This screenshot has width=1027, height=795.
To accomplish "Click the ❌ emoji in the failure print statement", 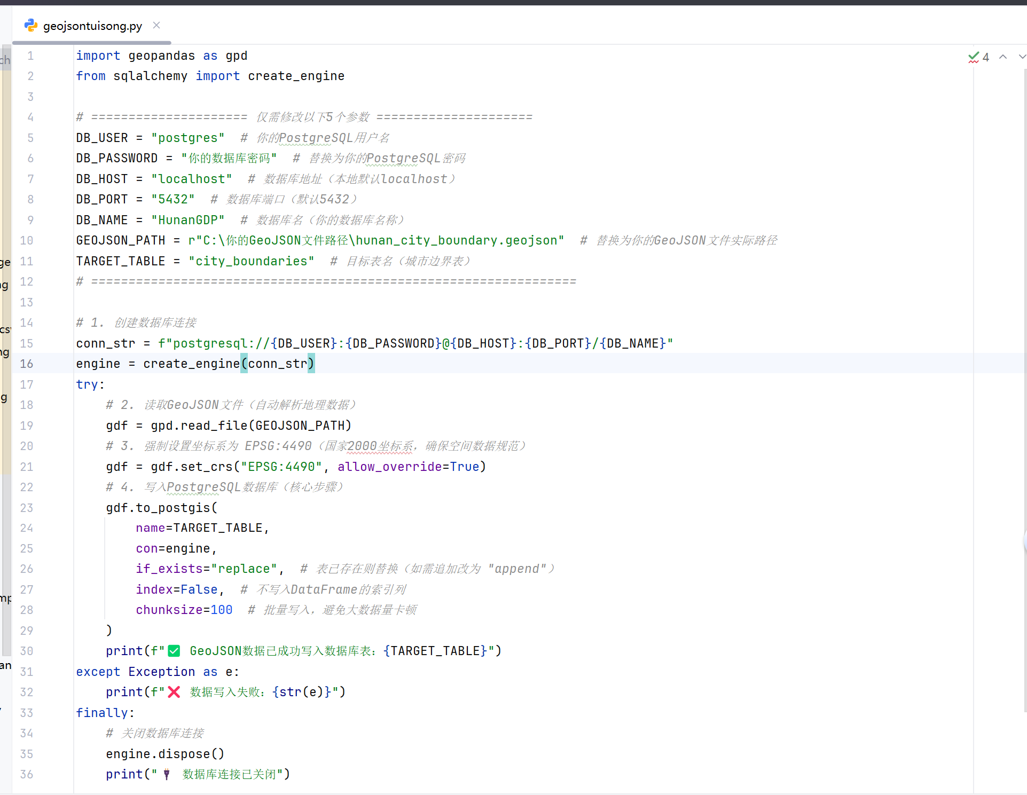I will (174, 692).
